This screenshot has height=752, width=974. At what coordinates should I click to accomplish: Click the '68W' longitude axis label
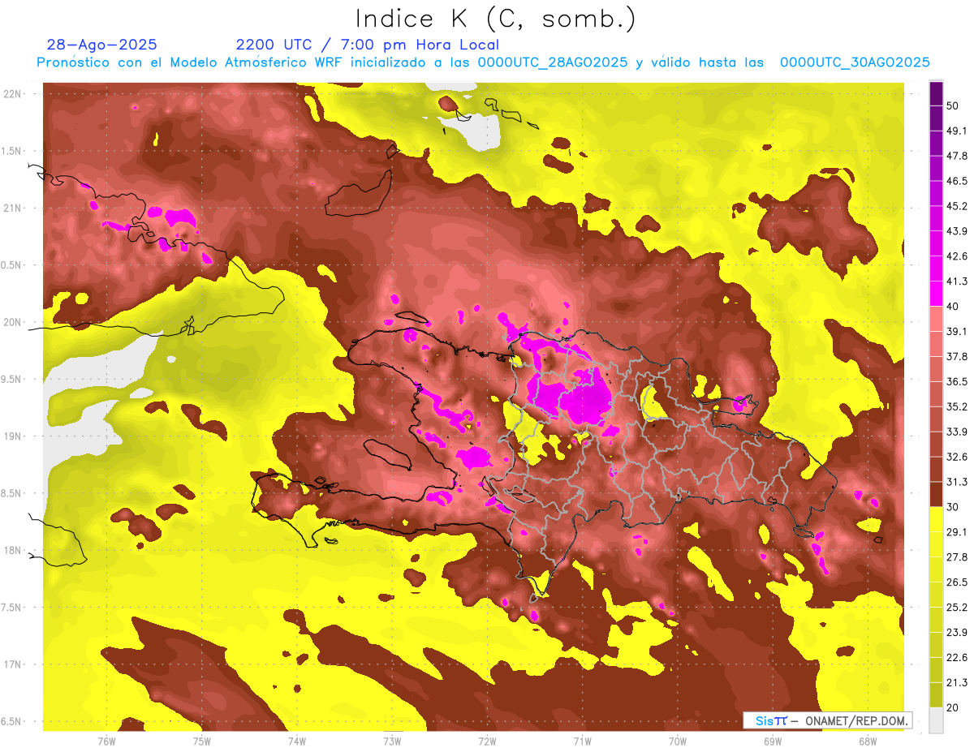click(x=868, y=741)
